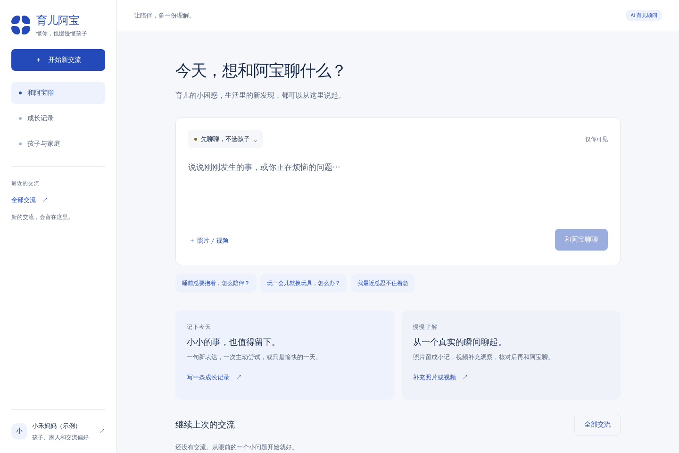Click the arrow icon beside 小禾妈妈（示例）
This screenshot has height=453, width=679.
[x=102, y=431]
